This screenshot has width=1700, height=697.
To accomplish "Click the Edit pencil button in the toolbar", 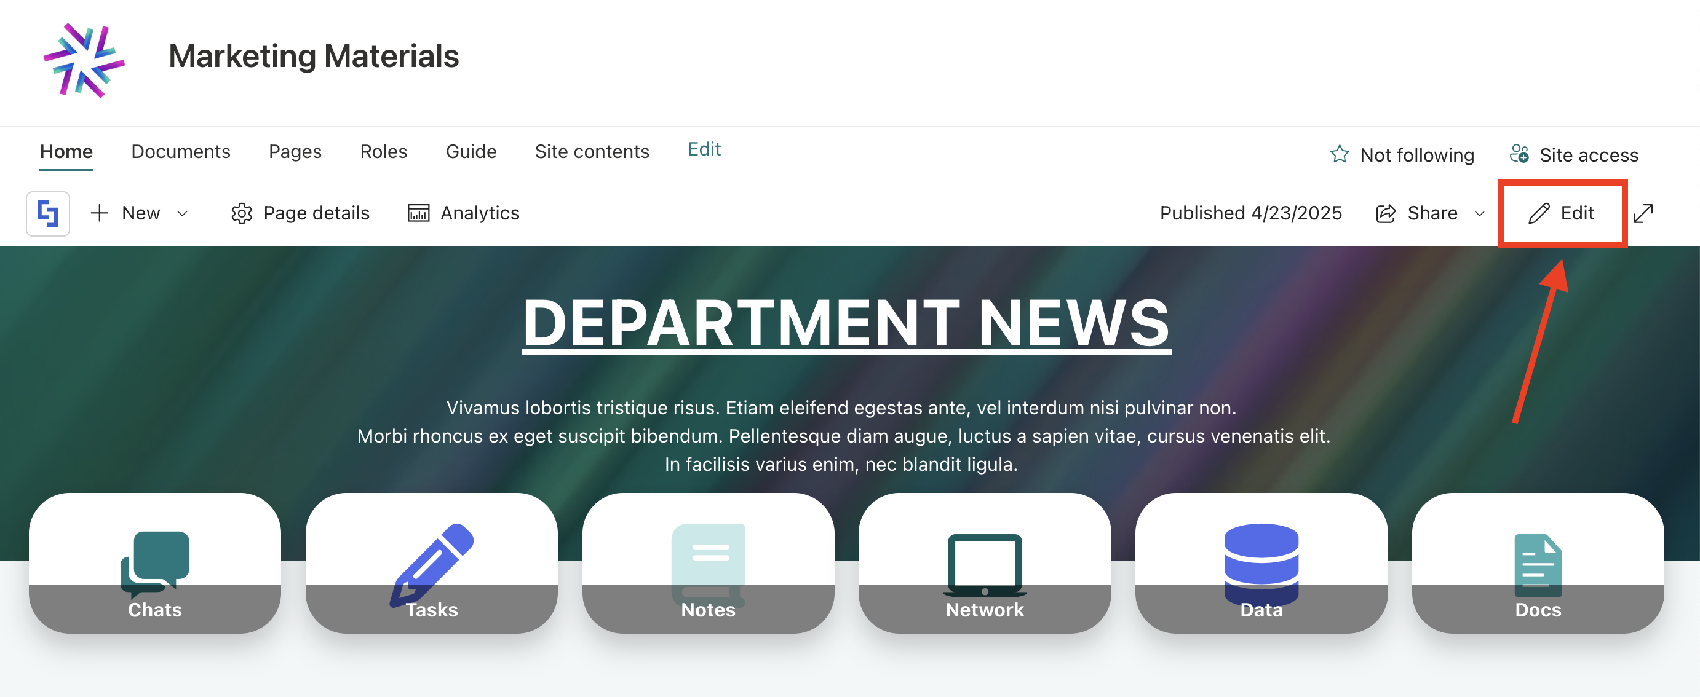I will [1562, 214].
